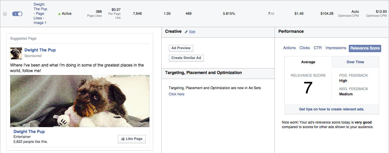Open tips on how to create relevant ads
Viewport: 389px width, 153px height.
331,109
